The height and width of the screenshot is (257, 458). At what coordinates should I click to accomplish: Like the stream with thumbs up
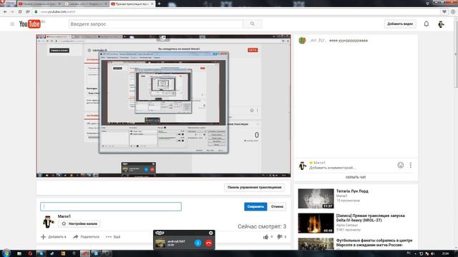(265, 237)
